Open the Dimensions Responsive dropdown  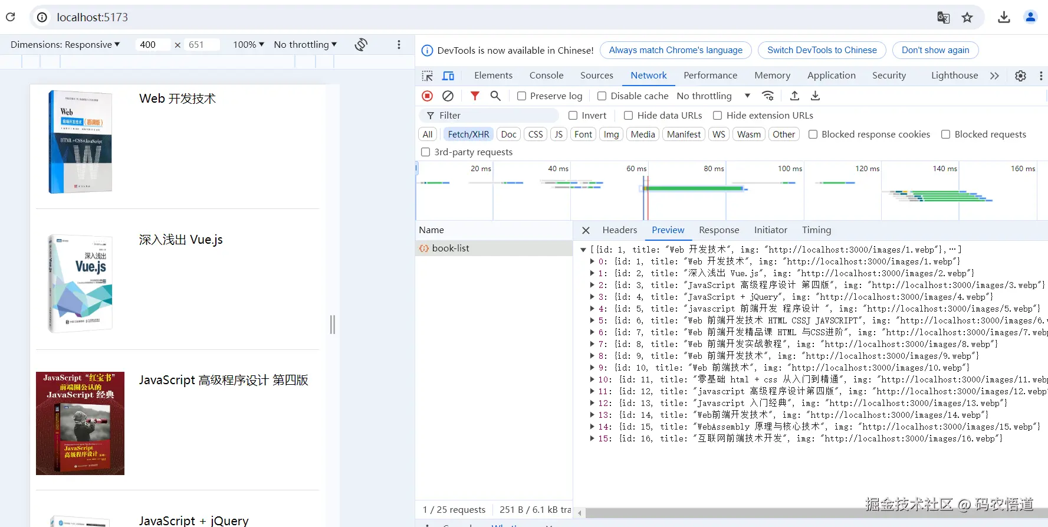click(x=65, y=44)
